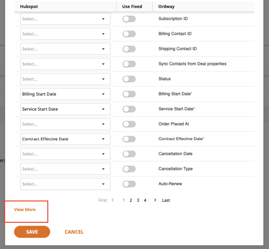
Task: Go to pagination page 2
Action: tap(131, 200)
